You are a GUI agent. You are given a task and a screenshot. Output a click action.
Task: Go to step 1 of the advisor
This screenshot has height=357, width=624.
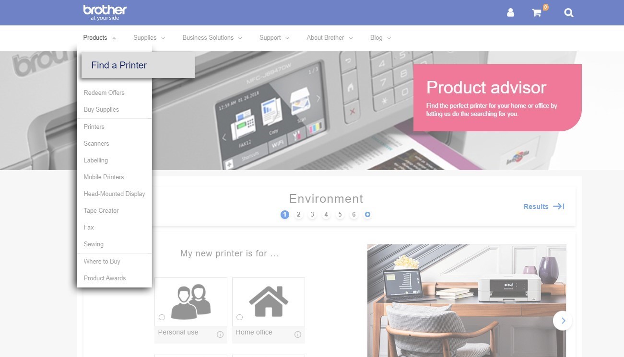pyautogui.click(x=285, y=215)
